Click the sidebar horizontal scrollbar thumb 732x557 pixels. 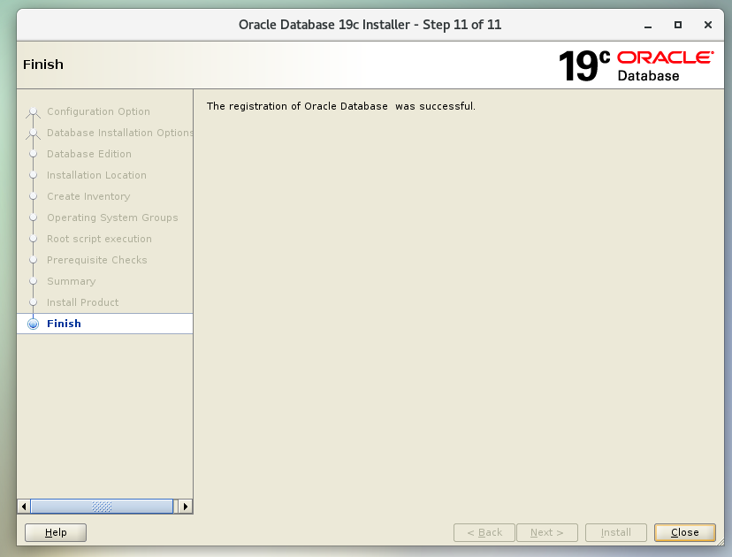102,507
